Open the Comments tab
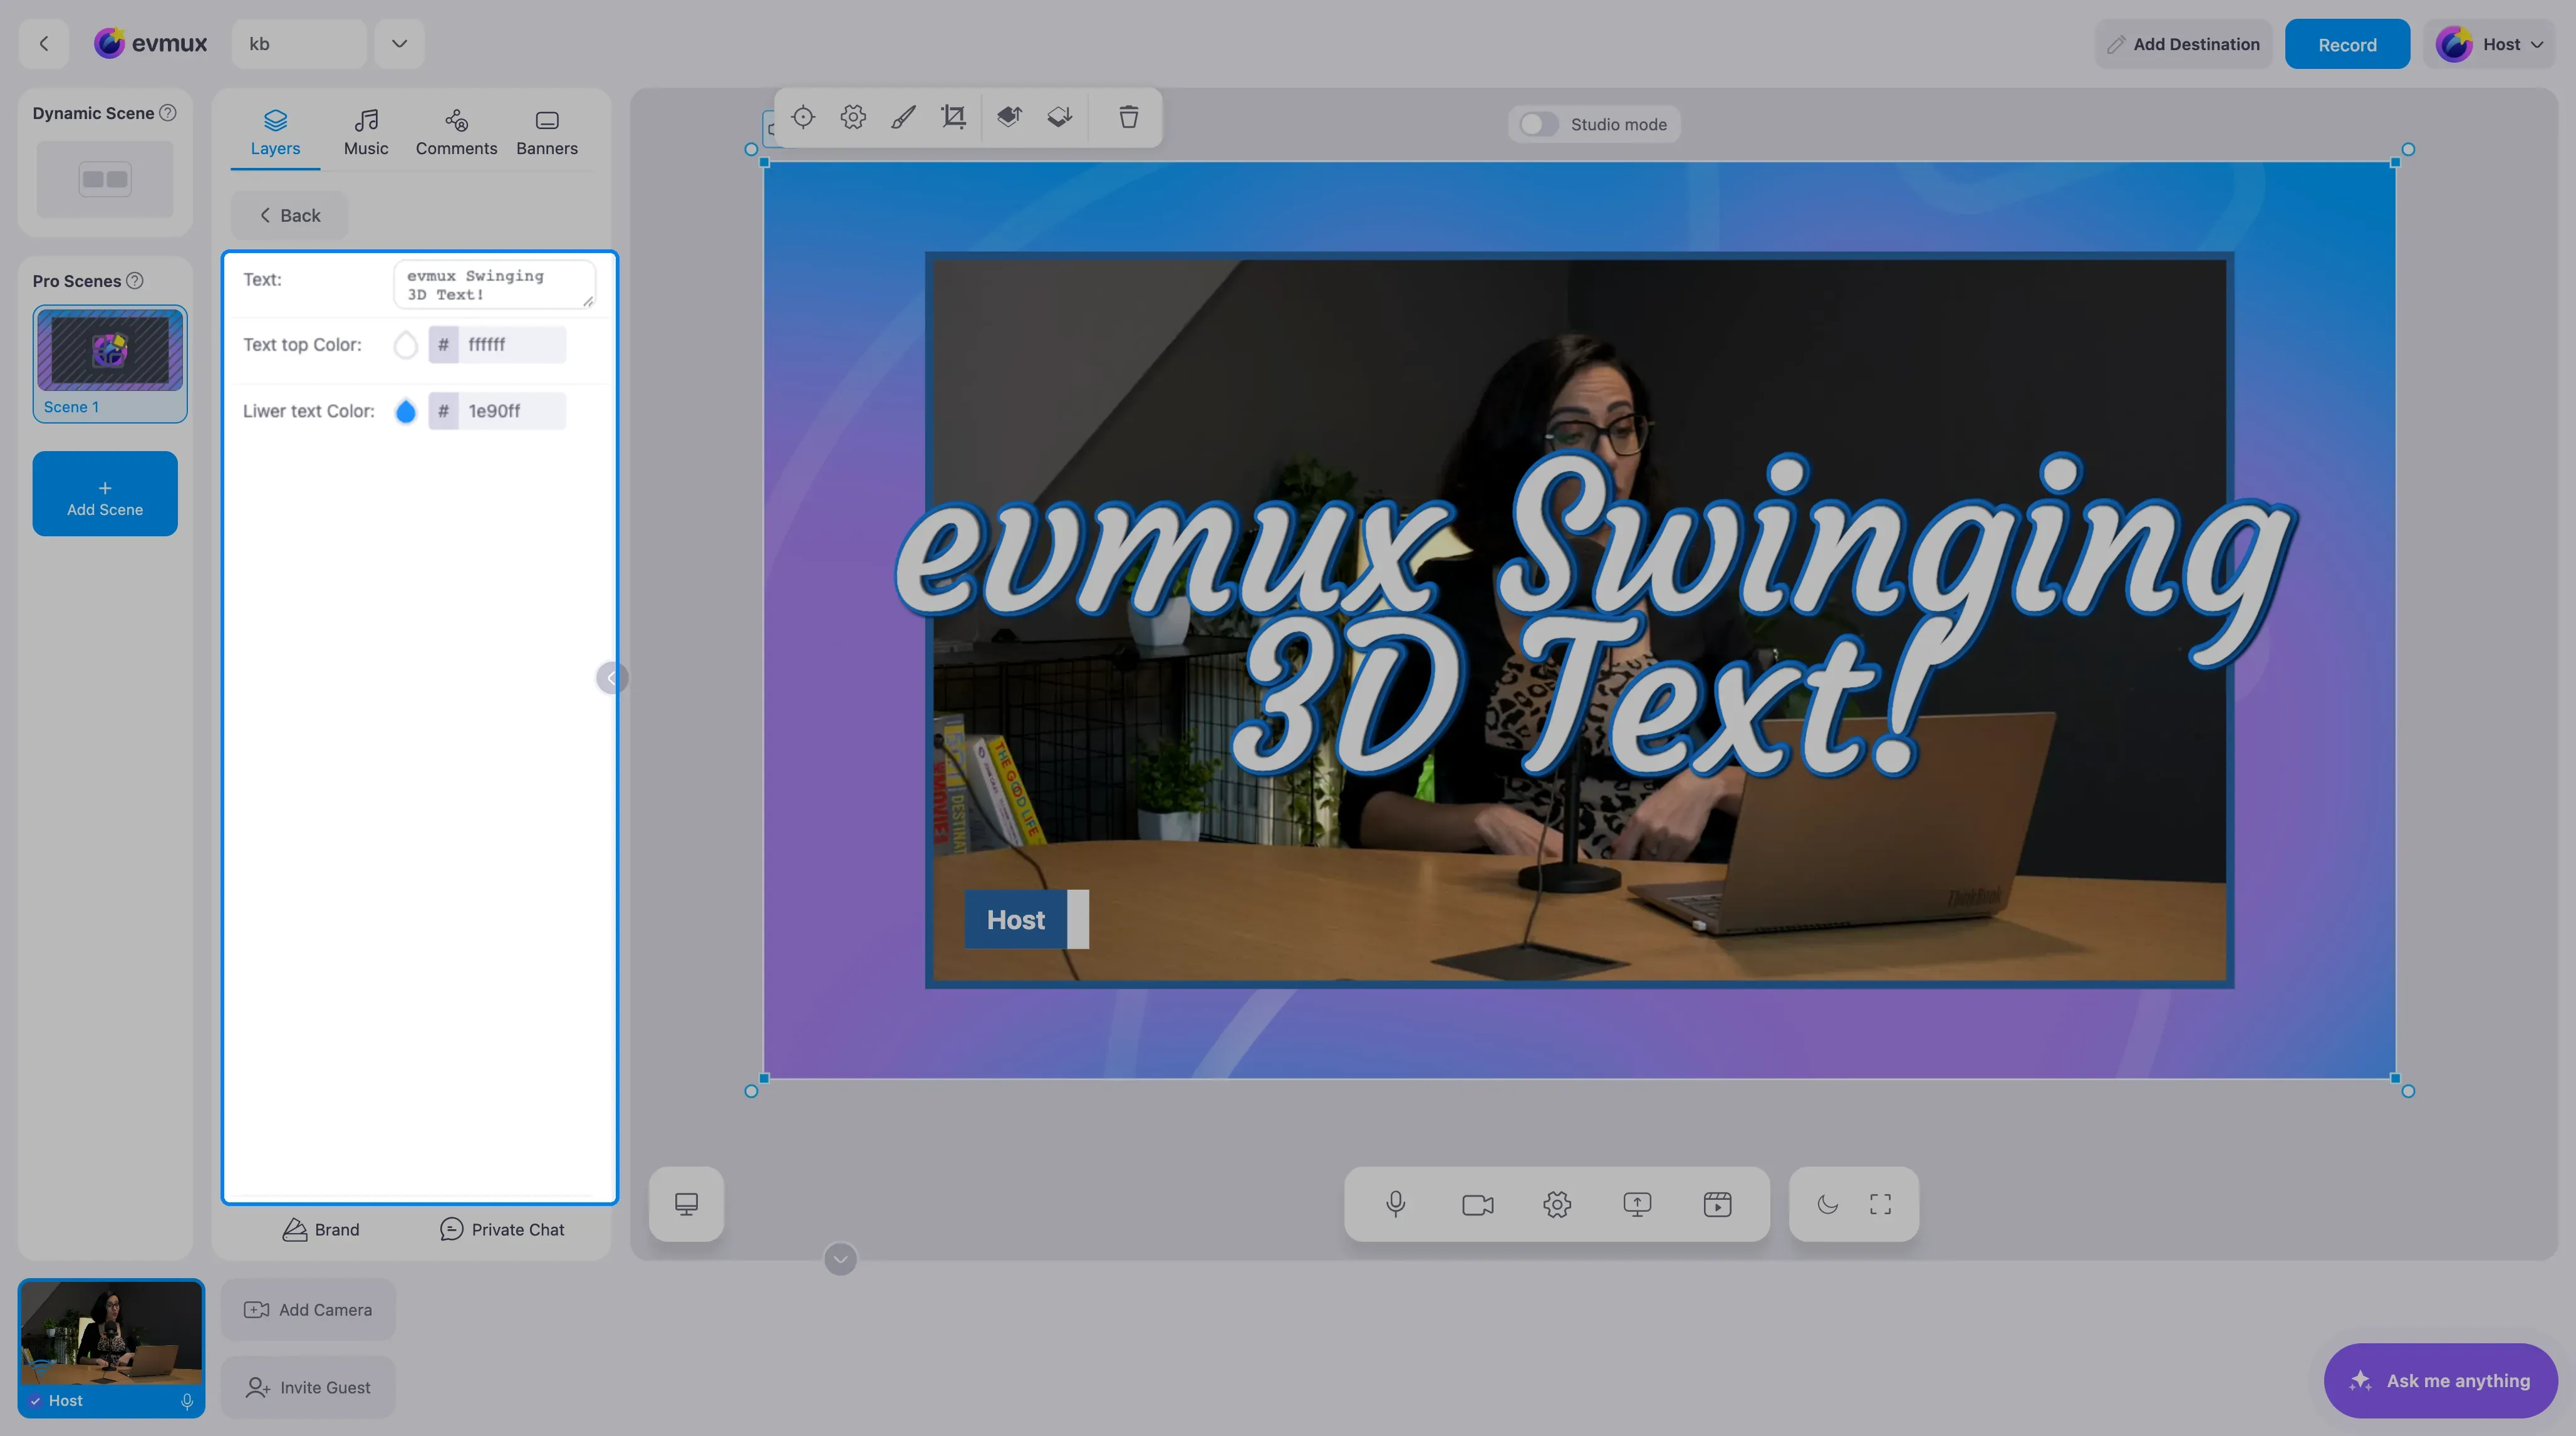 coord(456,133)
